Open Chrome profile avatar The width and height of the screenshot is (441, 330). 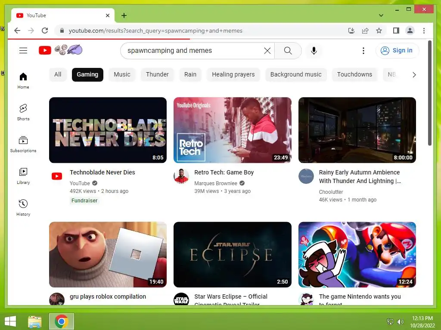410,31
